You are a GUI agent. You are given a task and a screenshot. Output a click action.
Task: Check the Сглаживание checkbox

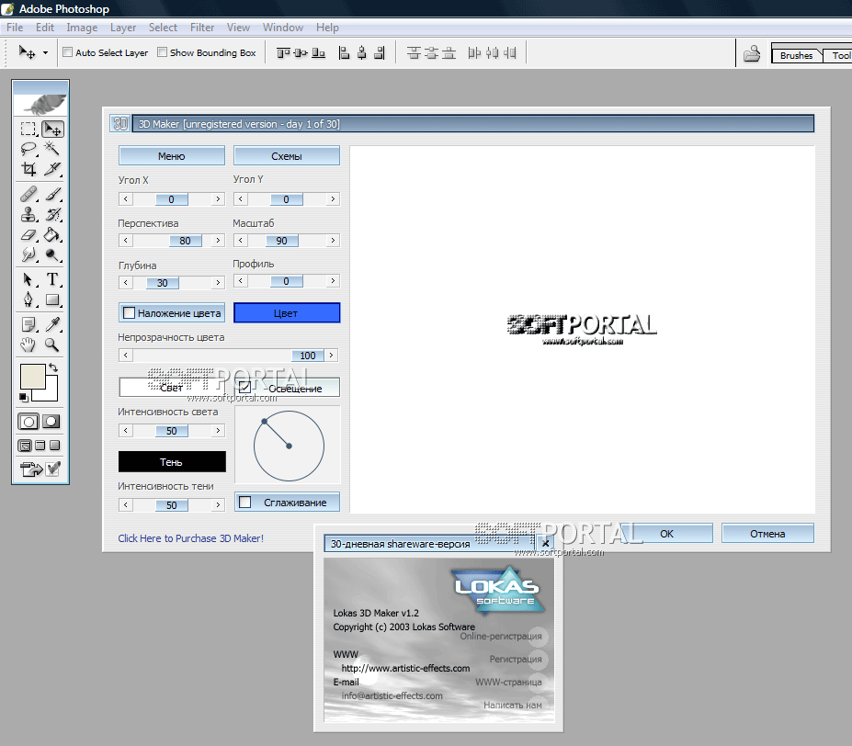(245, 502)
